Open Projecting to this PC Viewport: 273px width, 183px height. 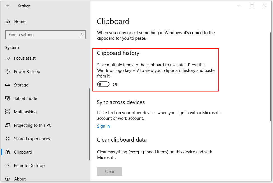click(x=33, y=125)
